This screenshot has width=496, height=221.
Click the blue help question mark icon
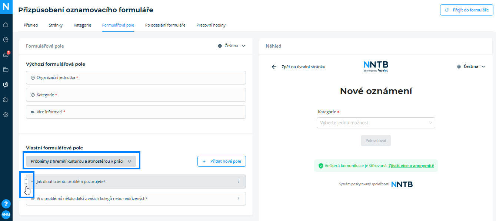[6, 204]
